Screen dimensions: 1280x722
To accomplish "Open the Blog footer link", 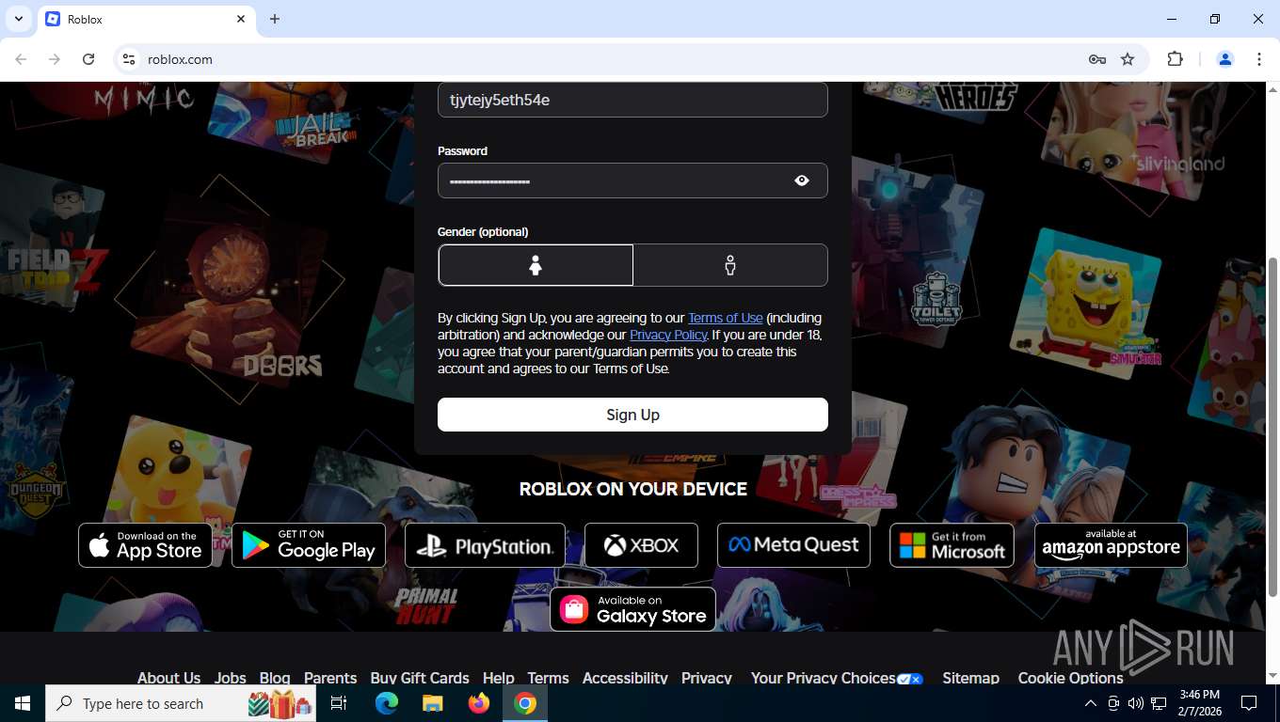I will [x=275, y=677].
